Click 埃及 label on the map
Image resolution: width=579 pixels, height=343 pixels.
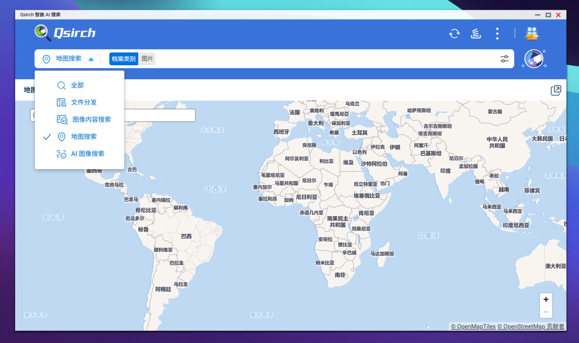tap(348, 163)
